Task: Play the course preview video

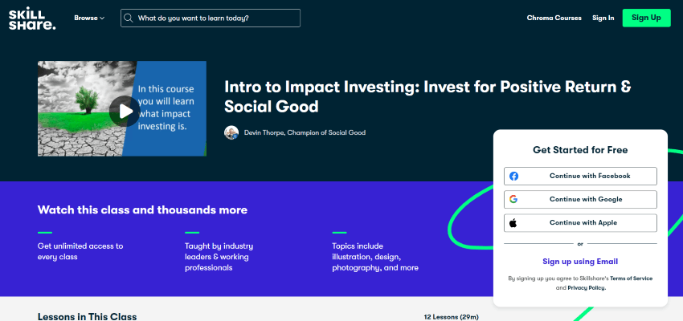Action: pos(125,112)
